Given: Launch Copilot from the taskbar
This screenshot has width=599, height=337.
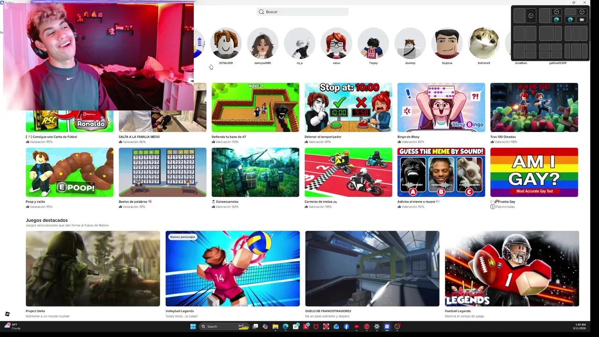Looking at the screenshot, I should coord(265,326).
